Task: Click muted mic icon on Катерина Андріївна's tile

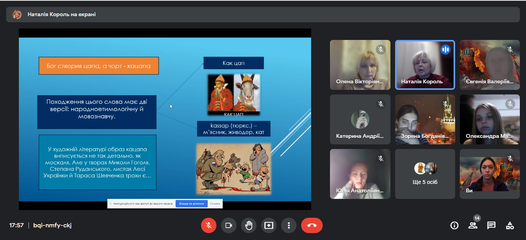Action: [381, 104]
